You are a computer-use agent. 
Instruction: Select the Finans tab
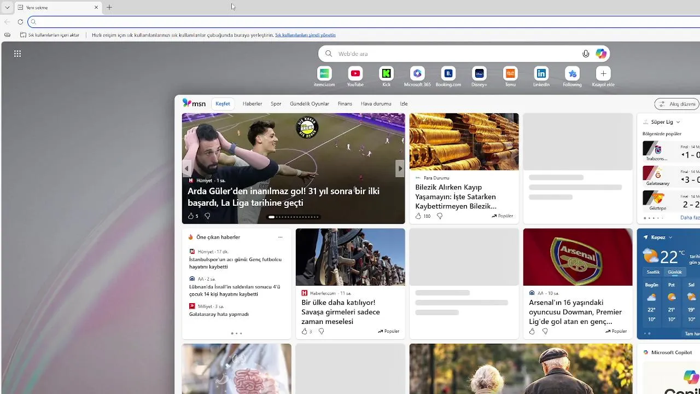345,103
